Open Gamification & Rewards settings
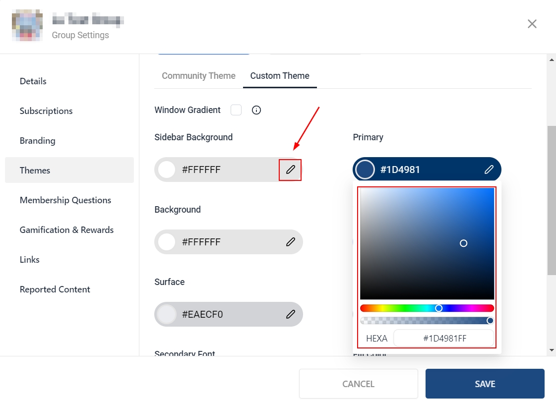This screenshot has width=556, height=401. pyautogui.click(x=66, y=230)
